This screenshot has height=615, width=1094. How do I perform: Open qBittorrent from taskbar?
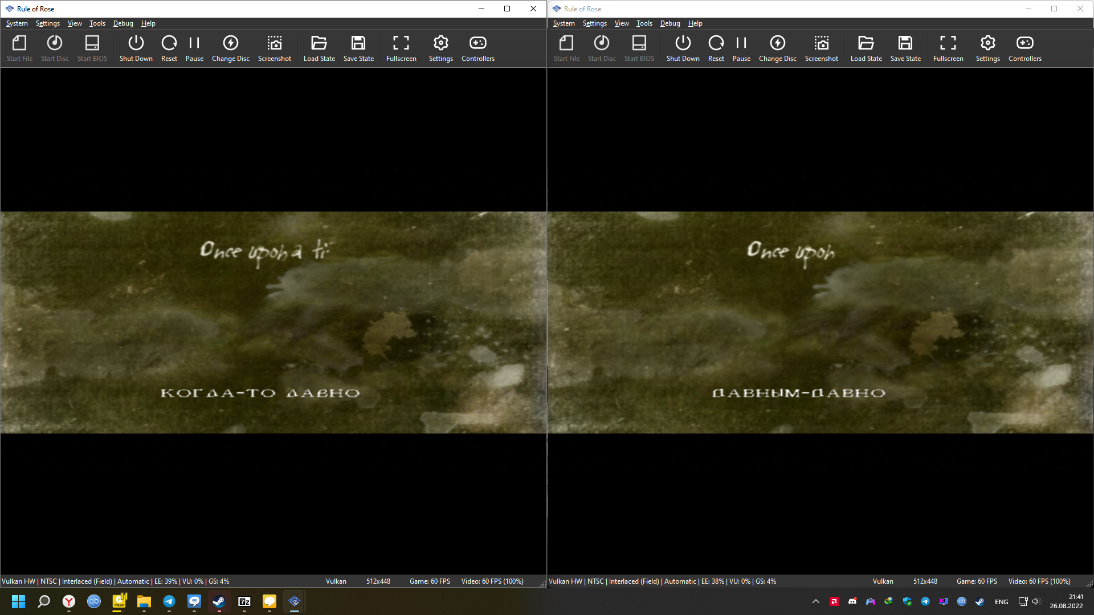pyautogui.click(x=94, y=601)
